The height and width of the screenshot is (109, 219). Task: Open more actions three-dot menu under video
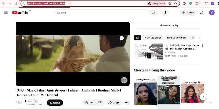coord(126,103)
